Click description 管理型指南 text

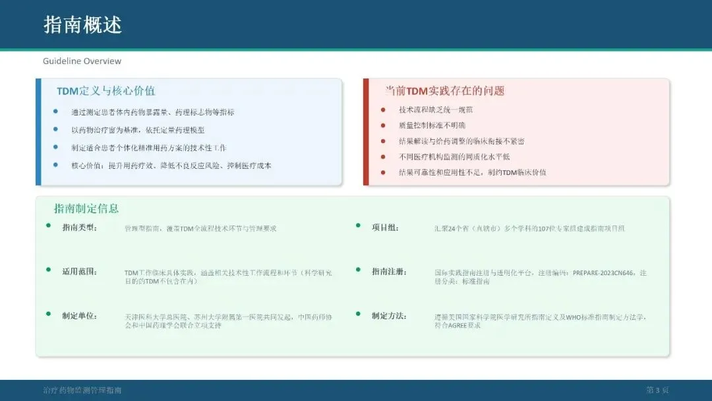(x=200, y=228)
